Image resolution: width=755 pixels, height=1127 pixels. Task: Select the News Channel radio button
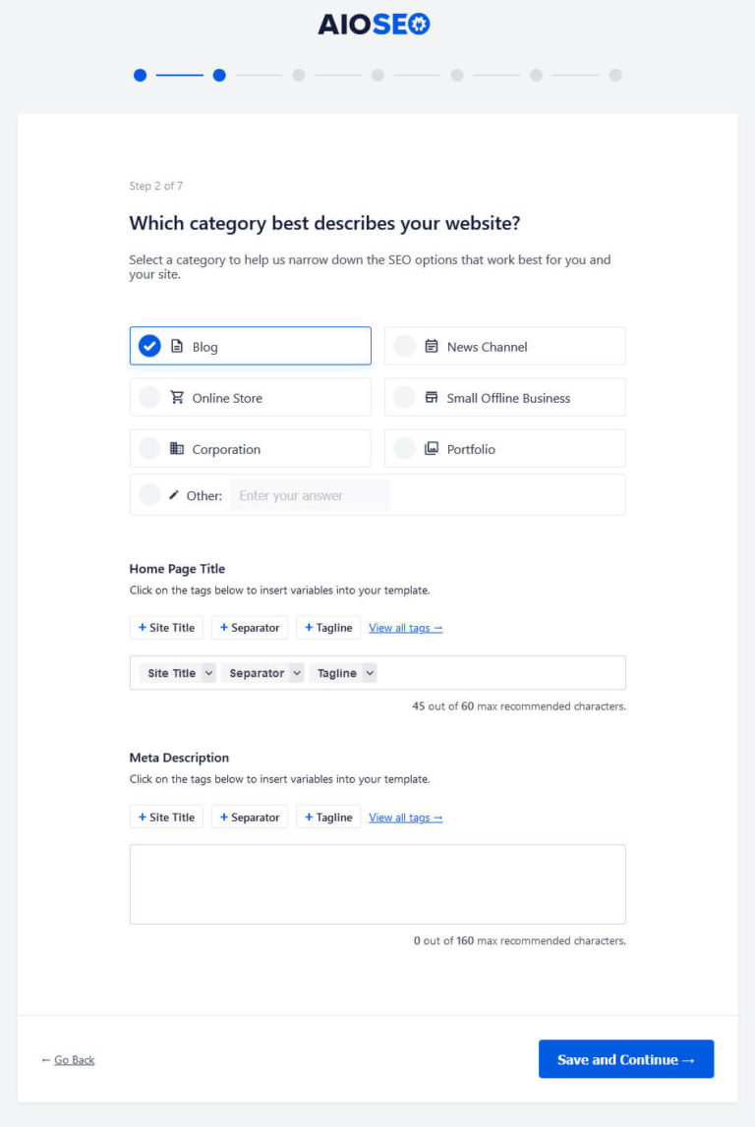pyautogui.click(x=404, y=345)
